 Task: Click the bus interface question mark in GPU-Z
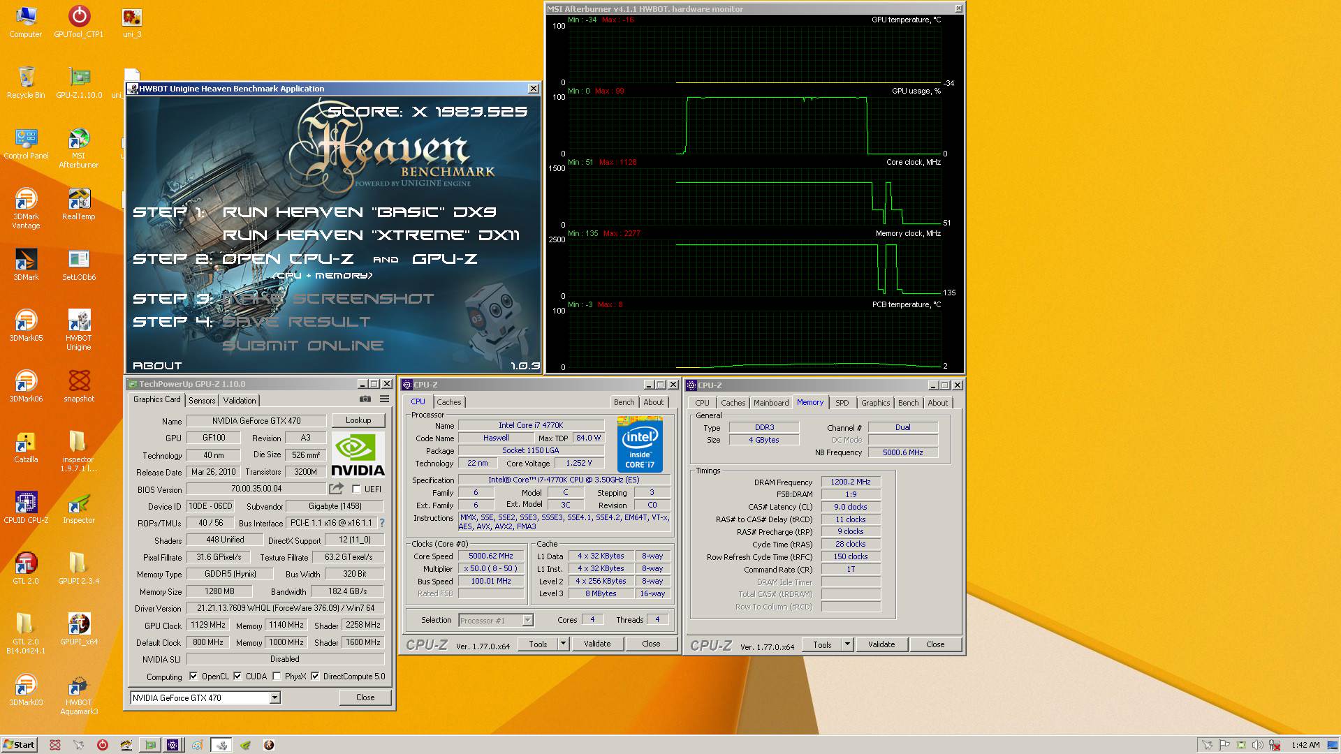tap(382, 523)
